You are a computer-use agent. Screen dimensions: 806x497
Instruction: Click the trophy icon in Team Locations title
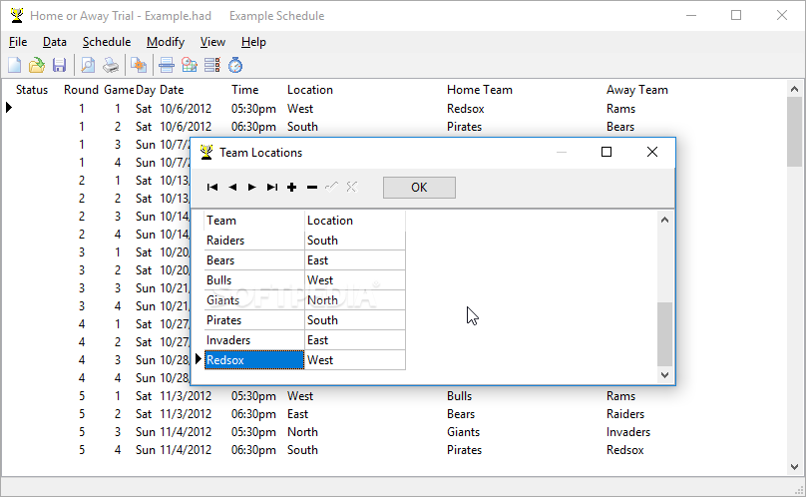tap(206, 153)
